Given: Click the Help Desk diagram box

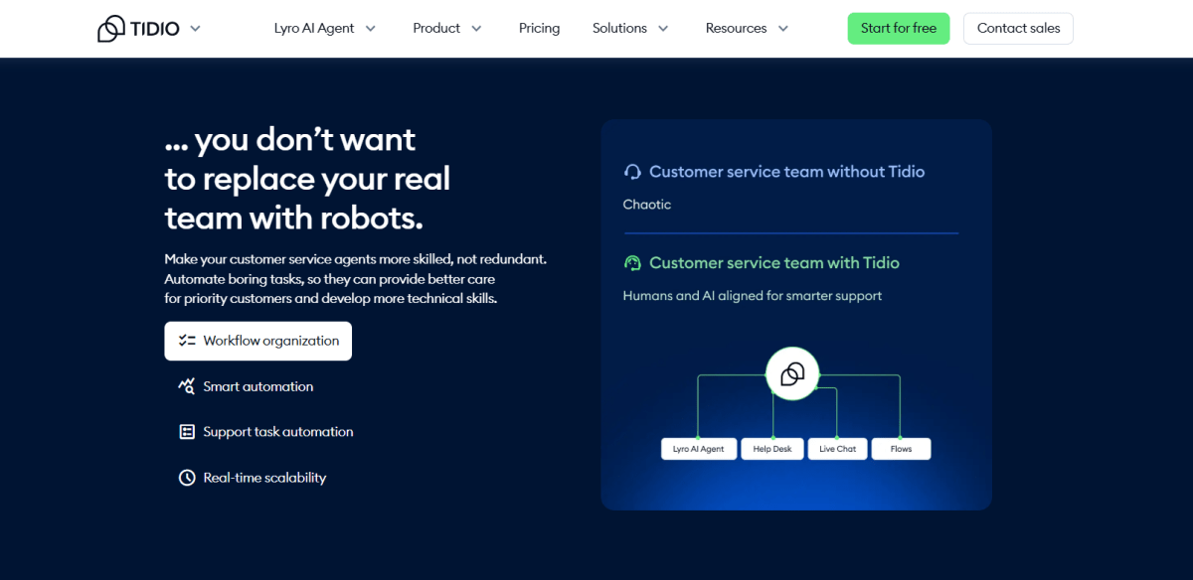Looking at the screenshot, I should tap(772, 449).
